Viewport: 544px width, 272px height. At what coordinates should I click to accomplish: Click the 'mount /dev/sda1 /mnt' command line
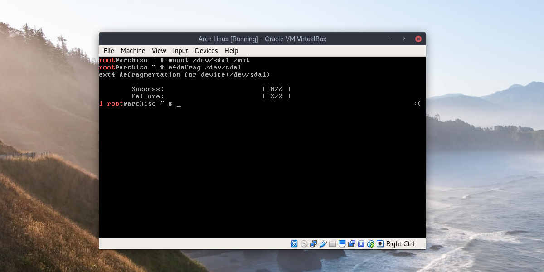pos(209,60)
